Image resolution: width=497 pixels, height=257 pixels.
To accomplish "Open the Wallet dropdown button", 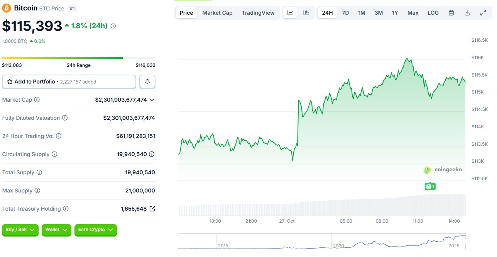I will point(56,230).
